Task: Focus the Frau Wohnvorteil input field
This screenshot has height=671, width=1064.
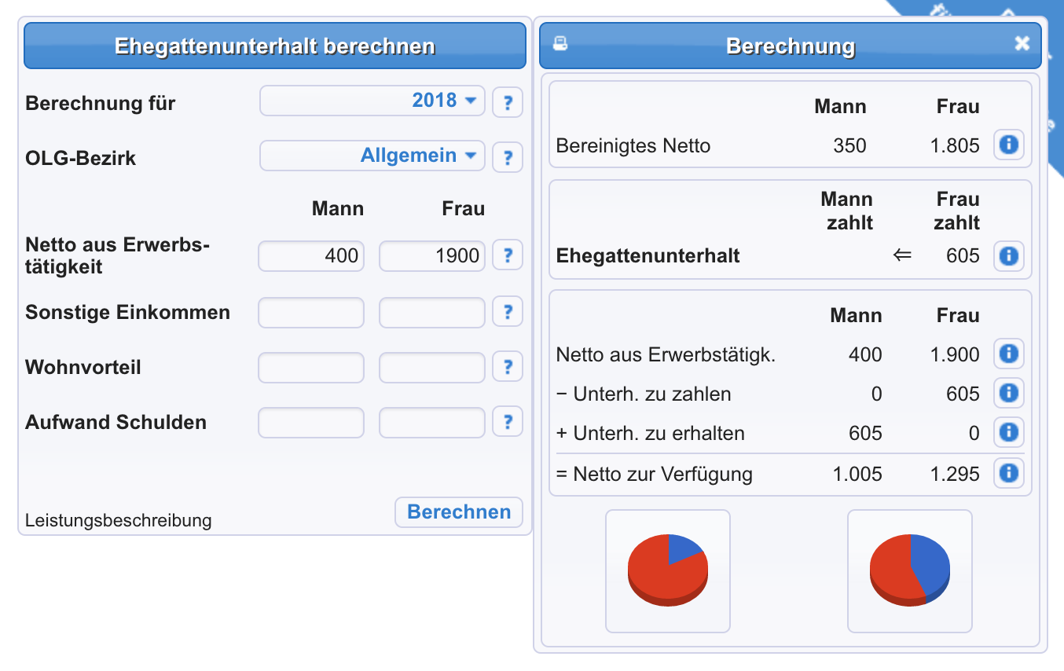Action: [x=432, y=367]
